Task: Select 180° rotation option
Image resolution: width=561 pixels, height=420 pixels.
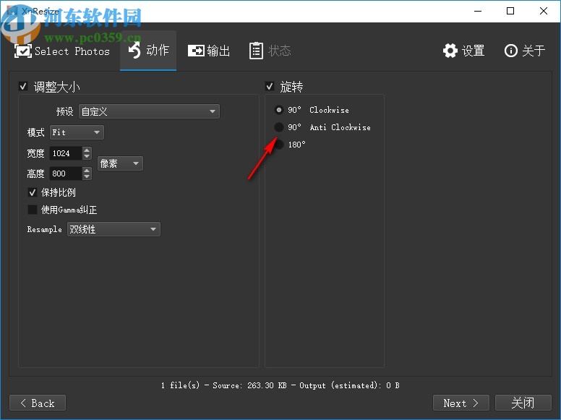Action: click(279, 144)
